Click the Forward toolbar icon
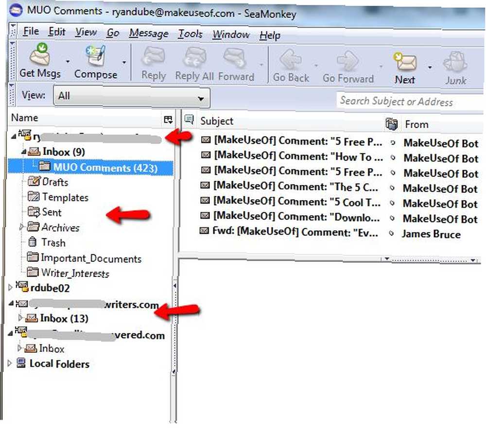Viewport: 486px width, 430px height. pyautogui.click(x=236, y=58)
